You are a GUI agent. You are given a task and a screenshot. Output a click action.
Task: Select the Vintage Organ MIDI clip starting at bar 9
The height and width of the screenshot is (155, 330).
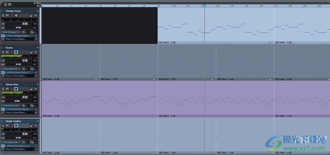[216, 26]
